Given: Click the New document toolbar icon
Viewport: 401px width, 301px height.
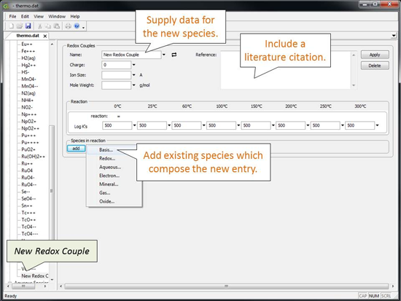Looking at the screenshot, I should tap(11, 26).
